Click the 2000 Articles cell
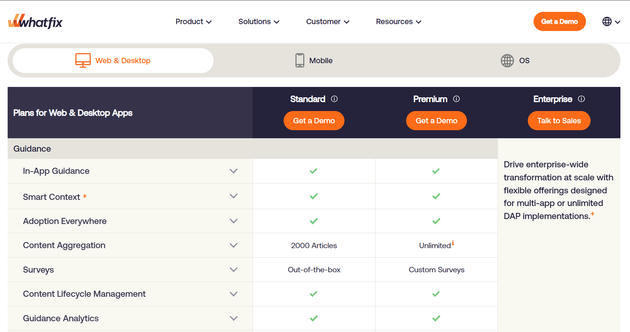The image size is (630, 332). pyautogui.click(x=314, y=245)
